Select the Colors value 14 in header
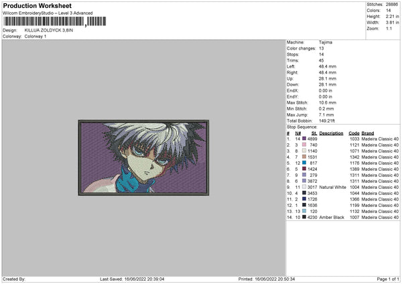The image size is (402, 284). pyautogui.click(x=388, y=11)
